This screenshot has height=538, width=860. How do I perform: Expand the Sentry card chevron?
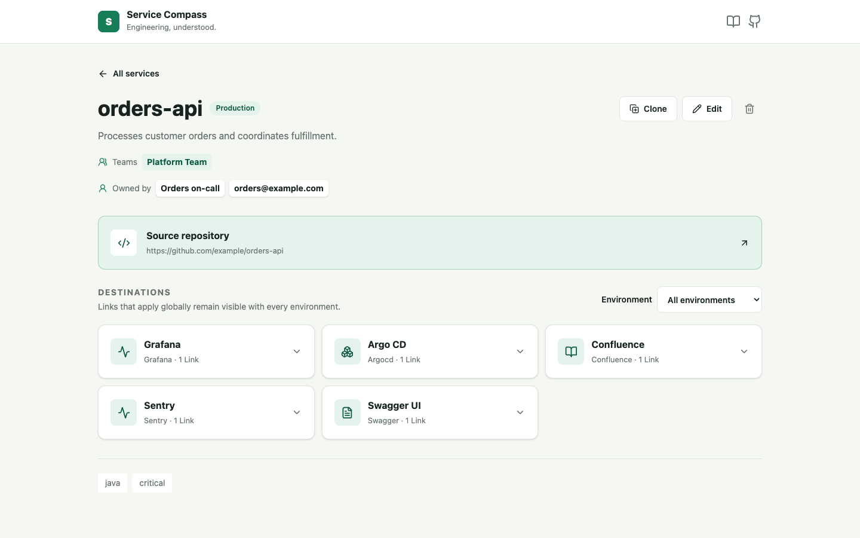(297, 412)
